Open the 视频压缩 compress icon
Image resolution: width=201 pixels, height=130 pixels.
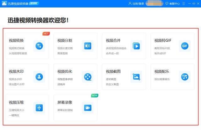click(x=39, y=108)
